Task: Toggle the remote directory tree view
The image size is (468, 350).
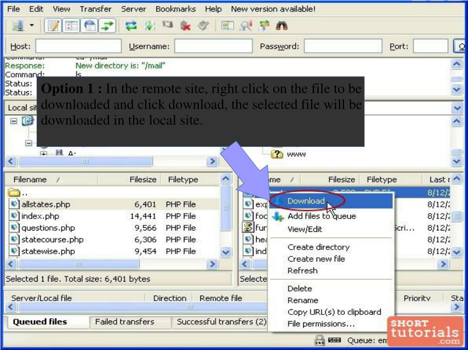Action: (x=89, y=26)
